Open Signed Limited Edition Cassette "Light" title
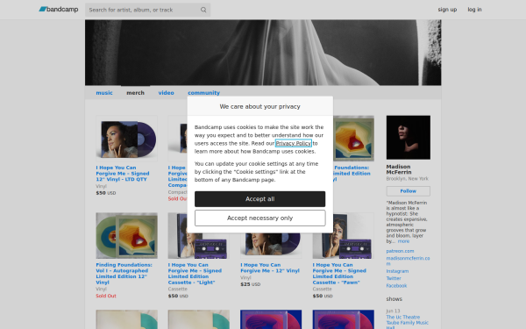Image resolution: width=526 pixels, height=329 pixels. [195, 274]
